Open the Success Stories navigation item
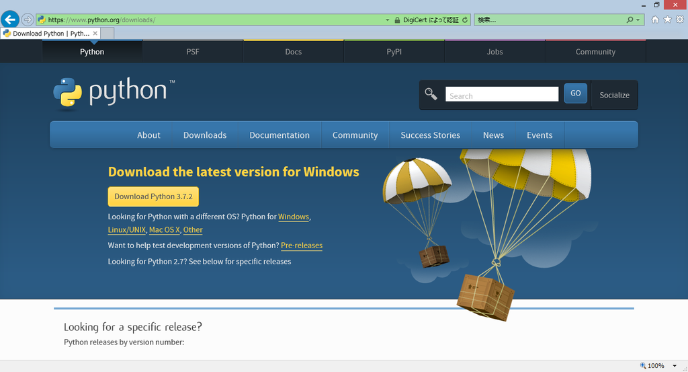688x372 pixels. (x=430, y=135)
